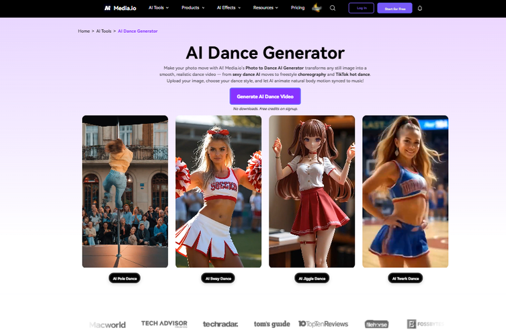
Task: Click Generate AI Dance Video button
Action: 265,96
